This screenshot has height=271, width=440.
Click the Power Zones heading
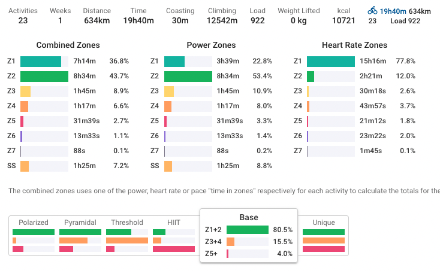[211, 45]
